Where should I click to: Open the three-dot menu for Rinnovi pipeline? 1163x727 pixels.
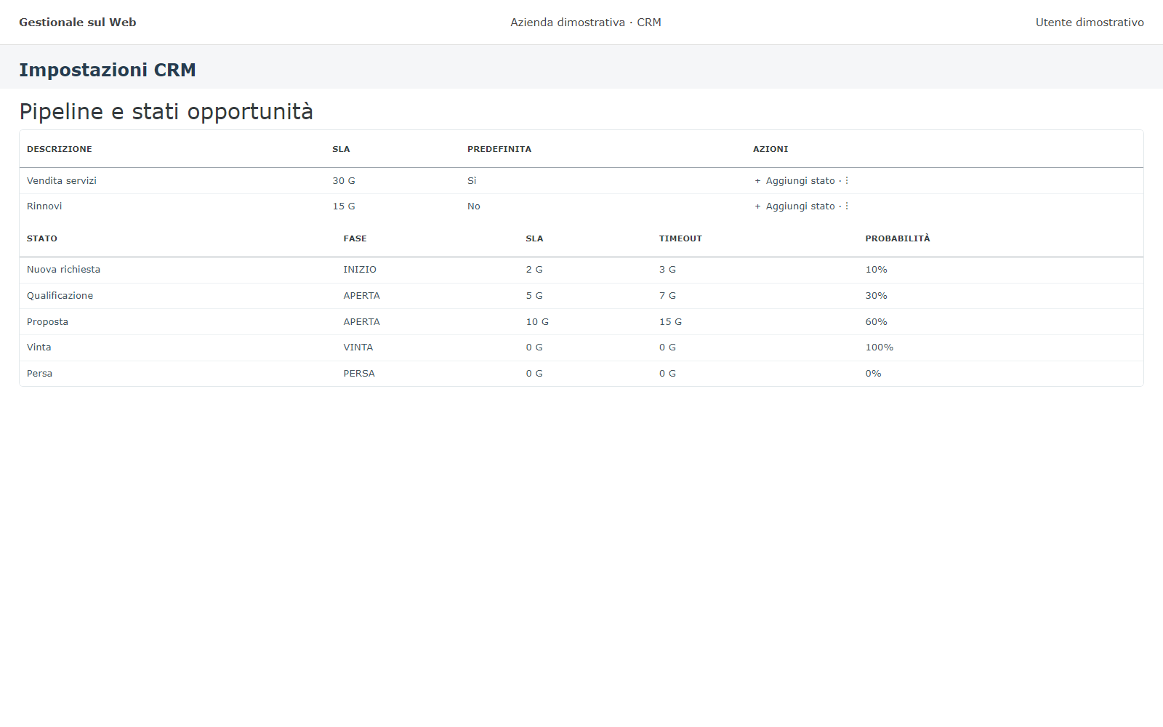(x=847, y=206)
